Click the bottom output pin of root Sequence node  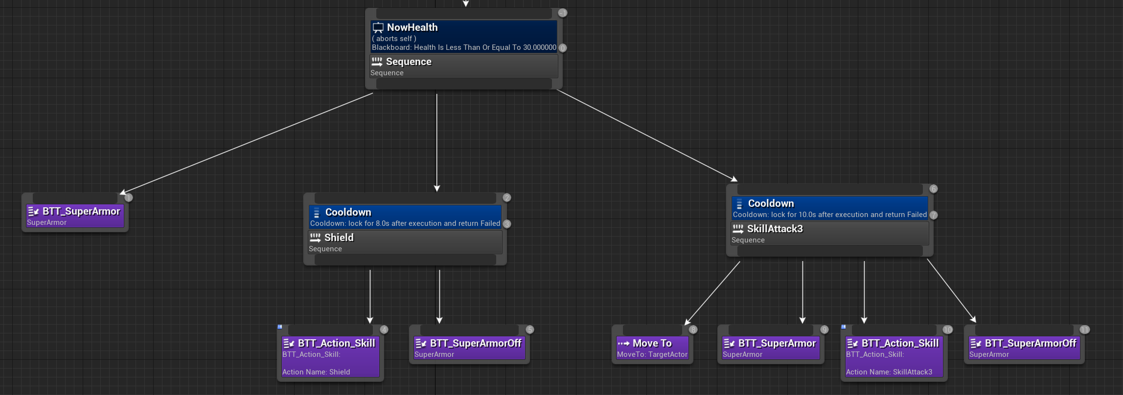pyautogui.click(x=464, y=84)
